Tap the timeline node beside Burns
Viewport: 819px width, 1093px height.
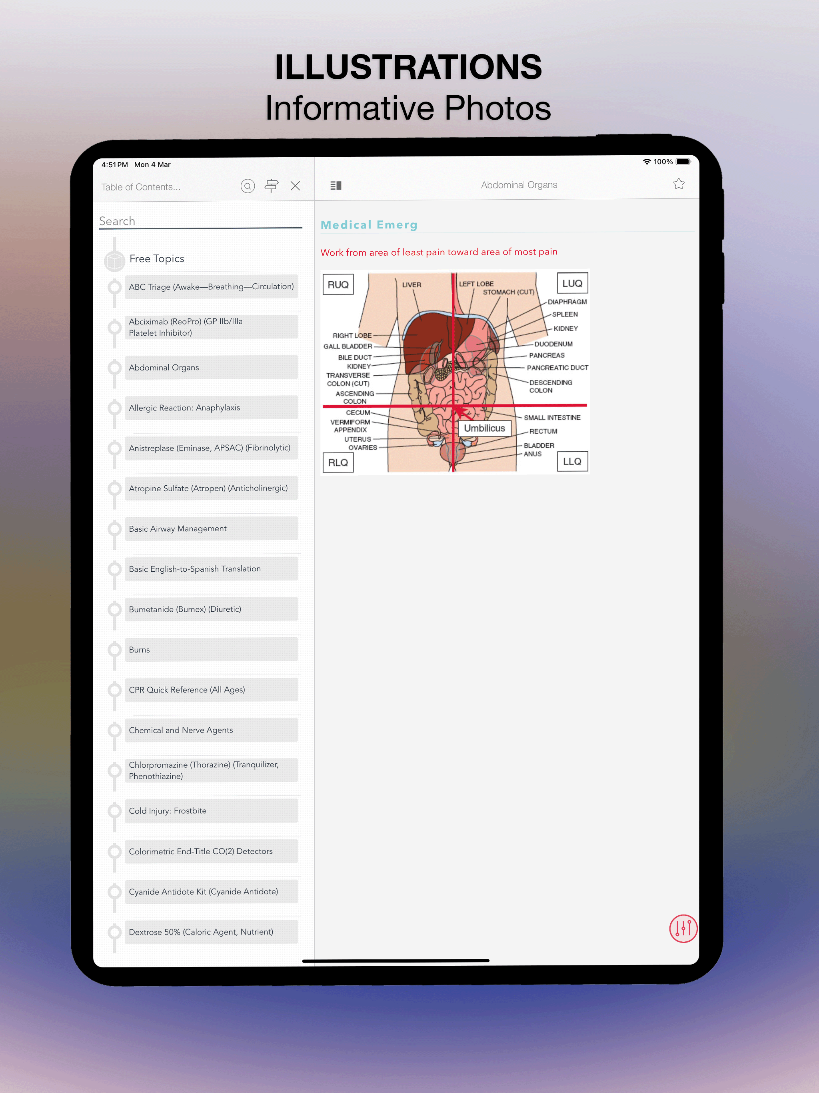click(115, 649)
